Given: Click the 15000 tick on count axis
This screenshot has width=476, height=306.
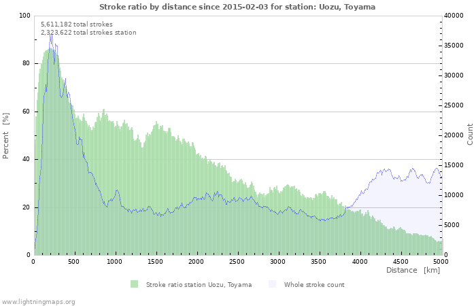Looking at the screenshot, I should (455, 165).
